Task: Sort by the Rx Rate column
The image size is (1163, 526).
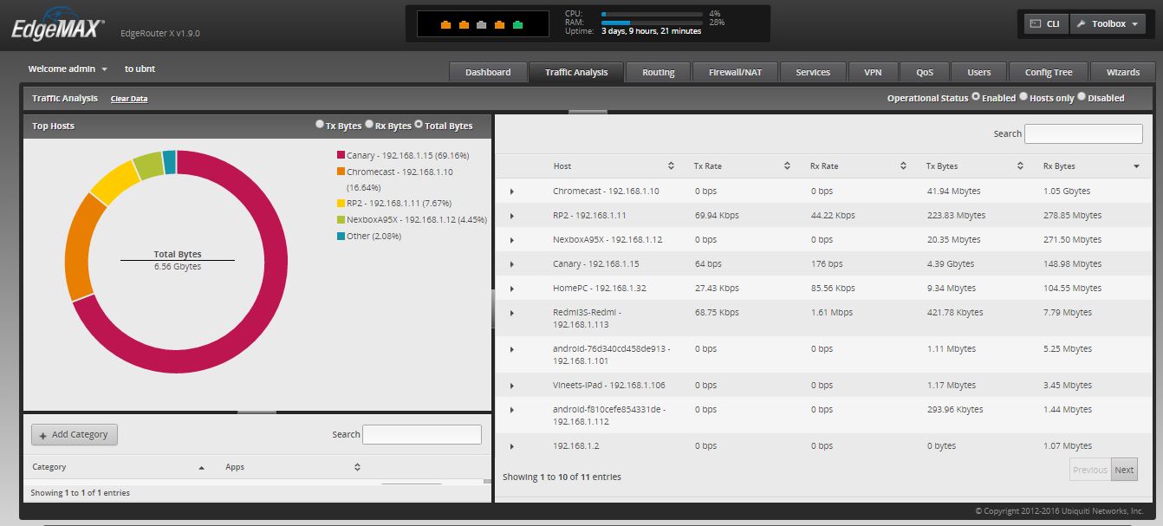Action: tap(858, 166)
